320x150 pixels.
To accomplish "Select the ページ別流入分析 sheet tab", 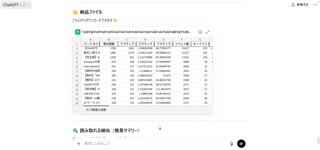I will pos(96,110).
